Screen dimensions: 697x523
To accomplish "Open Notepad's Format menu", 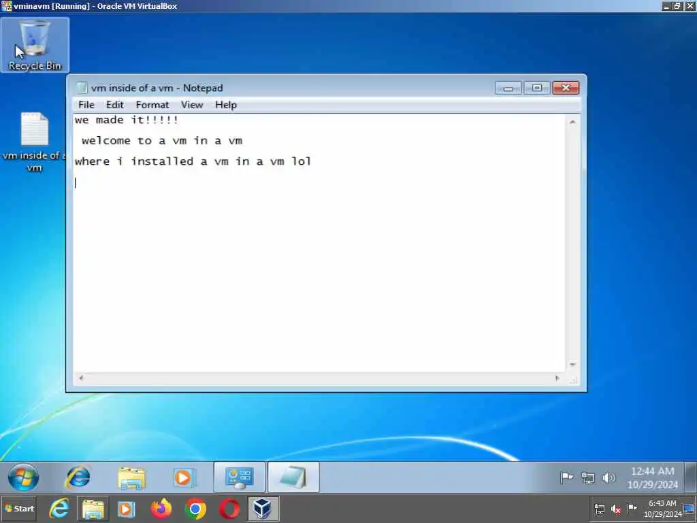I will coord(152,105).
